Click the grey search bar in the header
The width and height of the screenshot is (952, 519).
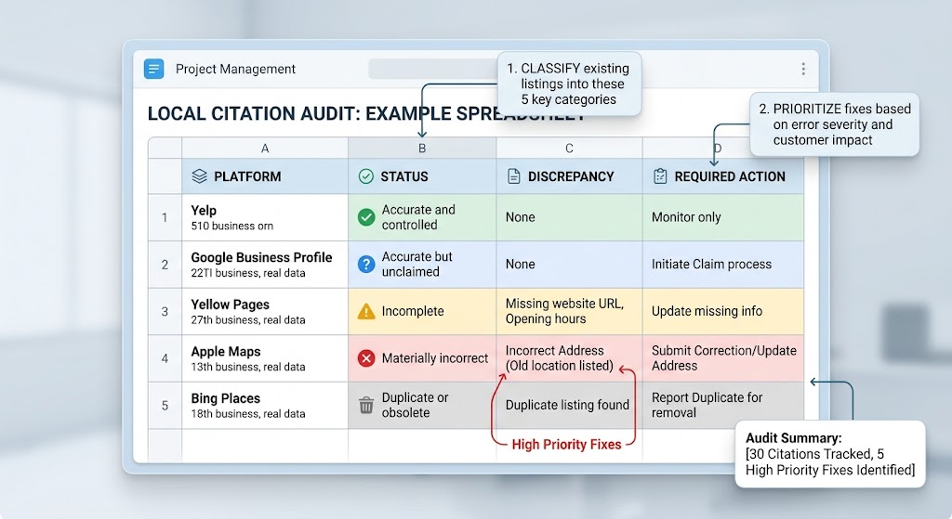(x=432, y=69)
